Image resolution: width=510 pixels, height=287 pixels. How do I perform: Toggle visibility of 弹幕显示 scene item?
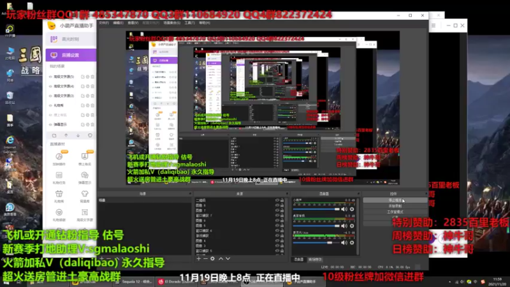(x=50, y=124)
